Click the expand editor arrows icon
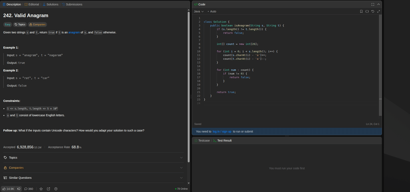 [378, 12]
